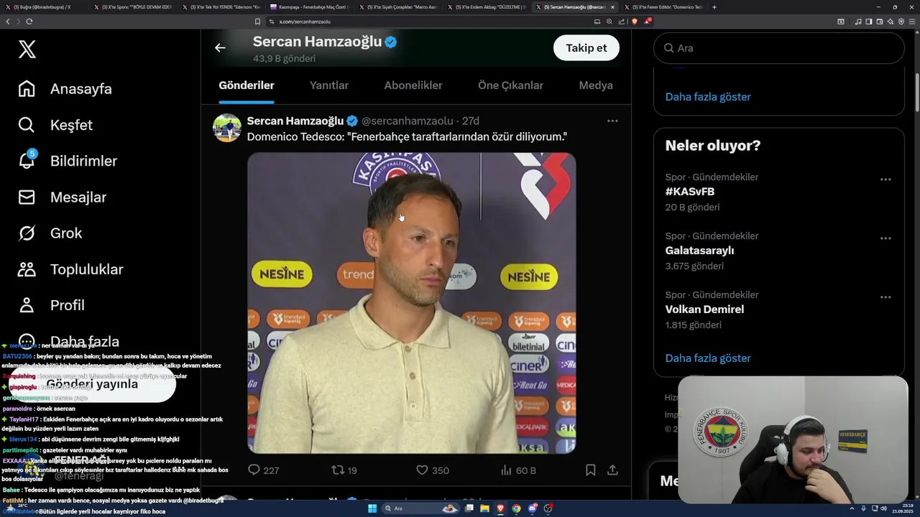Open options for Volkan Demirel trend

(x=885, y=297)
